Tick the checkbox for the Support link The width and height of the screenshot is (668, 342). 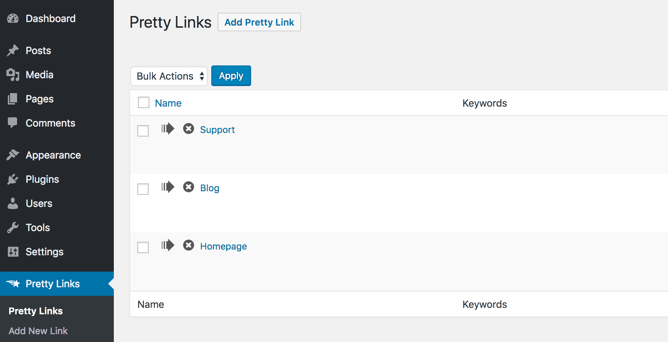tap(143, 131)
